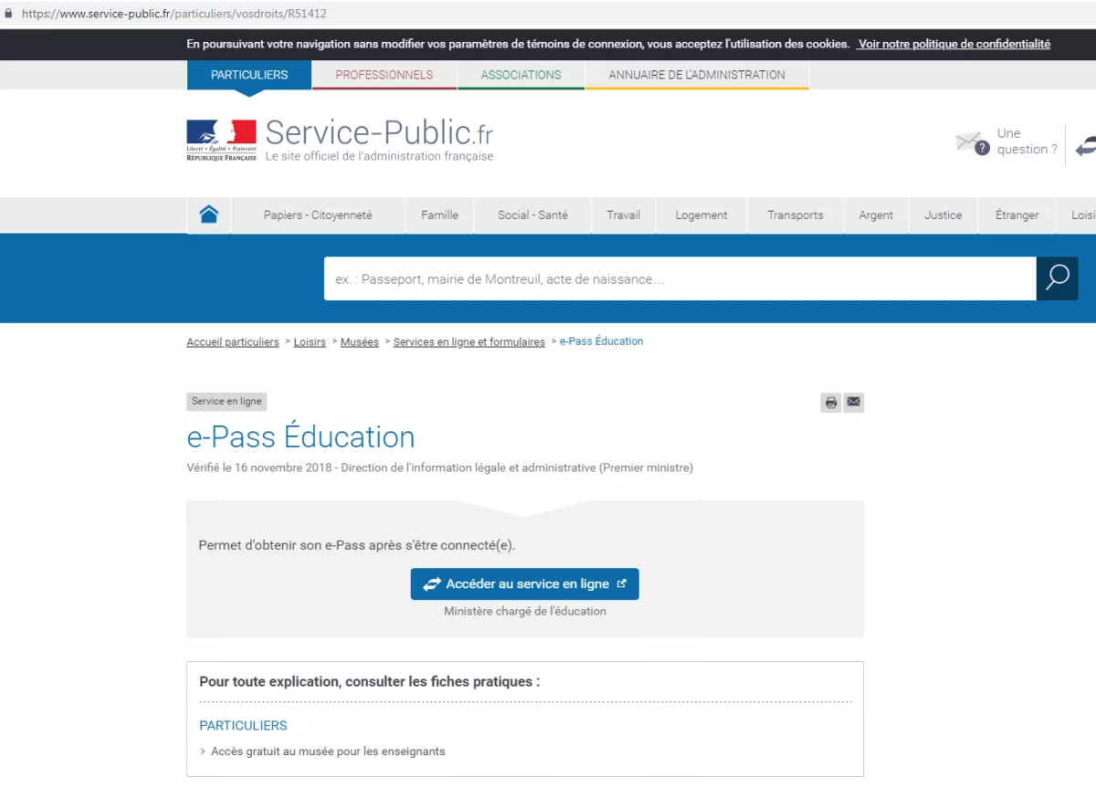
Task: Switch to the Particuliers tab
Action: click(x=249, y=75)
